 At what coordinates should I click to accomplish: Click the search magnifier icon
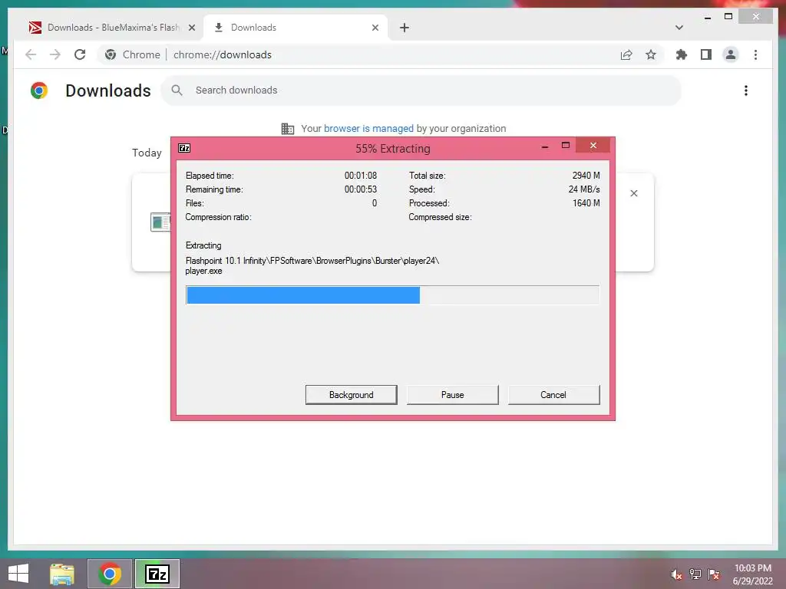pyautogui.click(x=177, y=90)
